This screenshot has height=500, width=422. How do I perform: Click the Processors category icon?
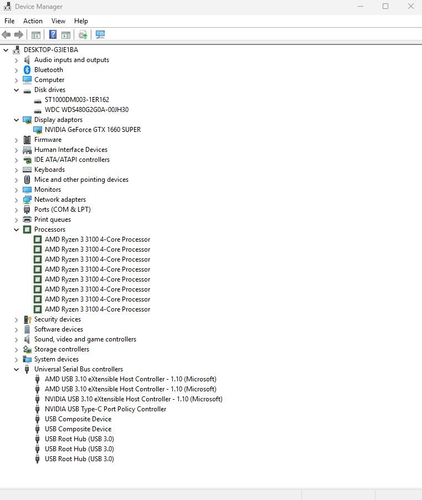coord(27,229)
